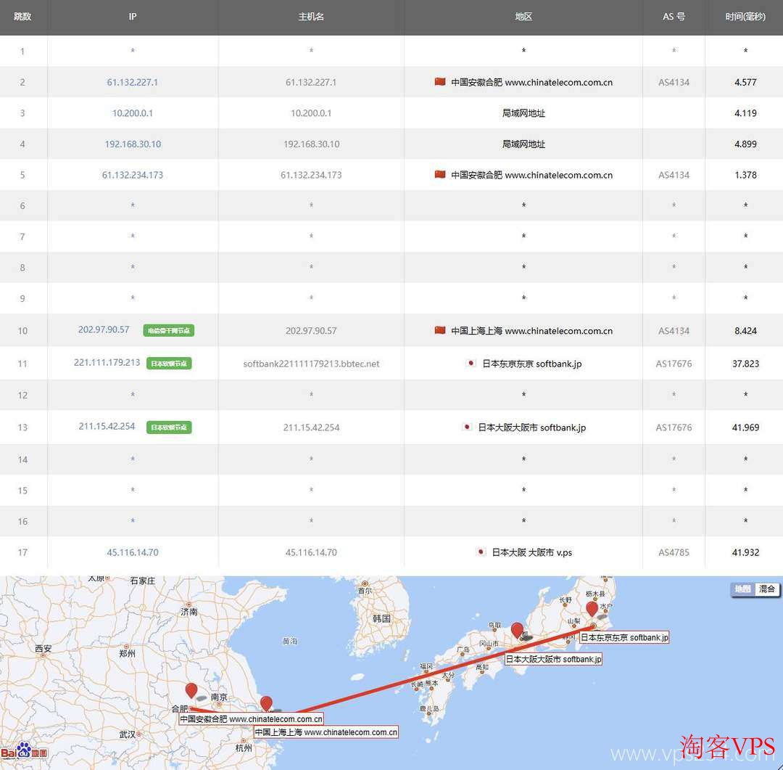Click the hostname 45.116.14.70 in the 主机名 column
Screen dimensions: 783x770
tap(311, 552)
